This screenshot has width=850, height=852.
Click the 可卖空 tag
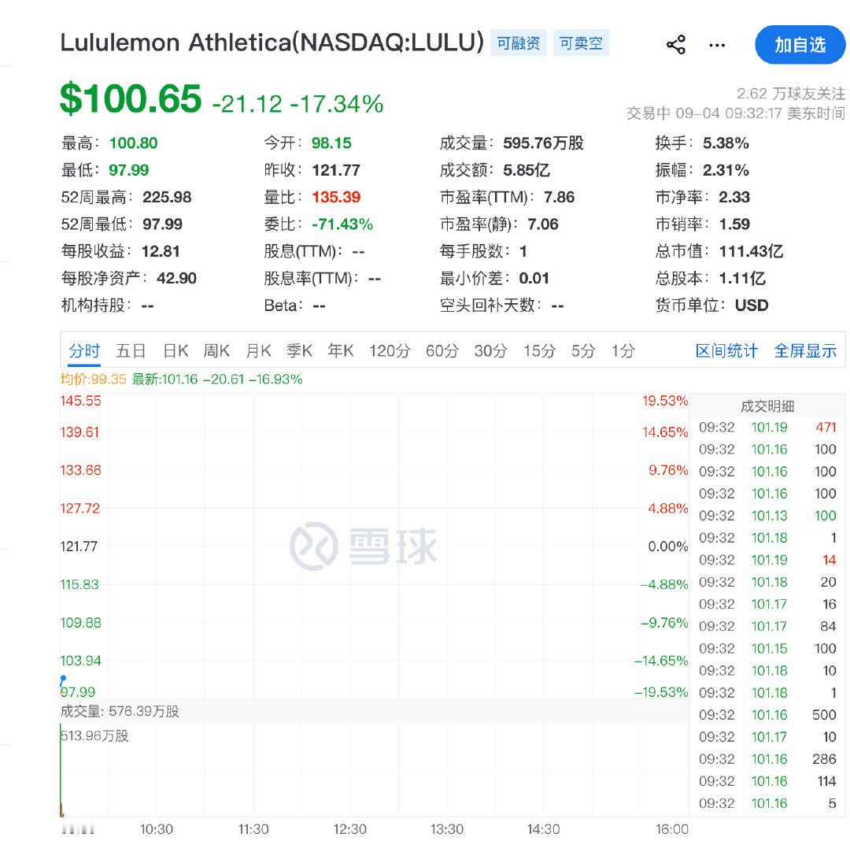(x=581, y=43)
